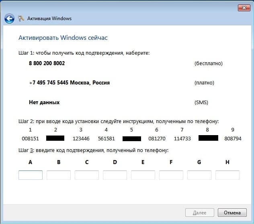This screenshot has height=224, width=254.
Task: Click the (бесплатно) label
Action: pos(209,64)
